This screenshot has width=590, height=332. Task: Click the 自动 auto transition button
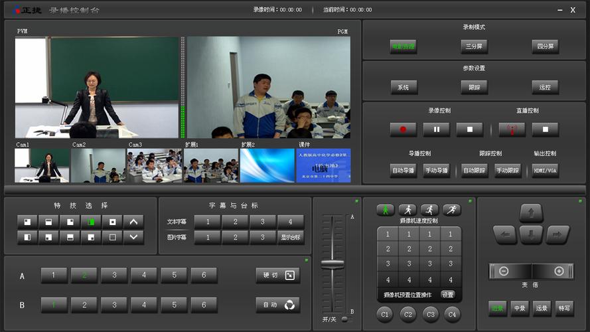click(277, 305)
